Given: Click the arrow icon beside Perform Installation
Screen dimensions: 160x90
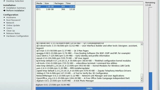Looking at the screenshot, I should [x=4, y=10].
